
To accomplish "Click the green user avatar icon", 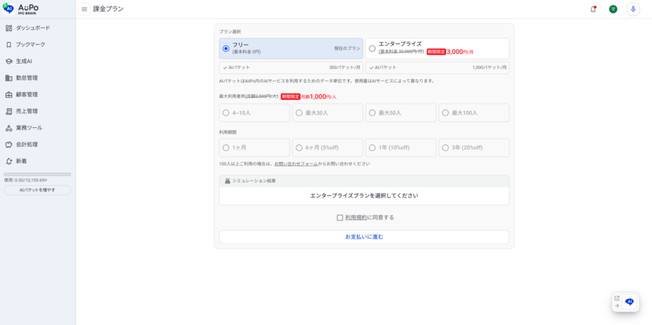I will pyautogui.click(x=613, y=9).
